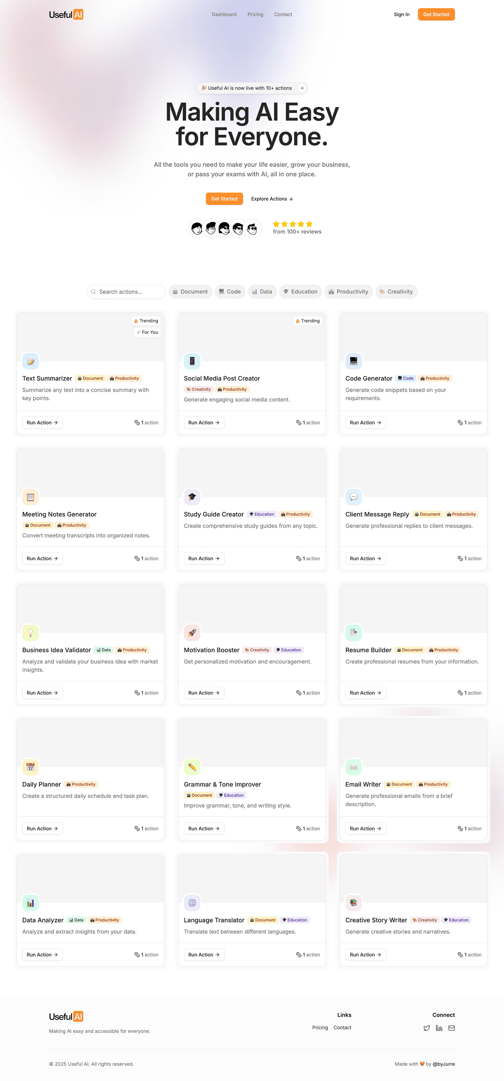Click Explore Actions with down arrow
Viewport: 504px width, 1081px height.
[x=272, y=199]
